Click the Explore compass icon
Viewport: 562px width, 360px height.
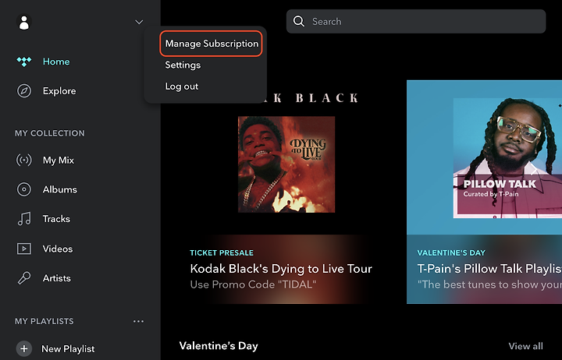(x=24, y=91)
